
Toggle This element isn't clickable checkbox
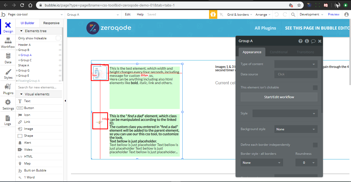[315, 88]
